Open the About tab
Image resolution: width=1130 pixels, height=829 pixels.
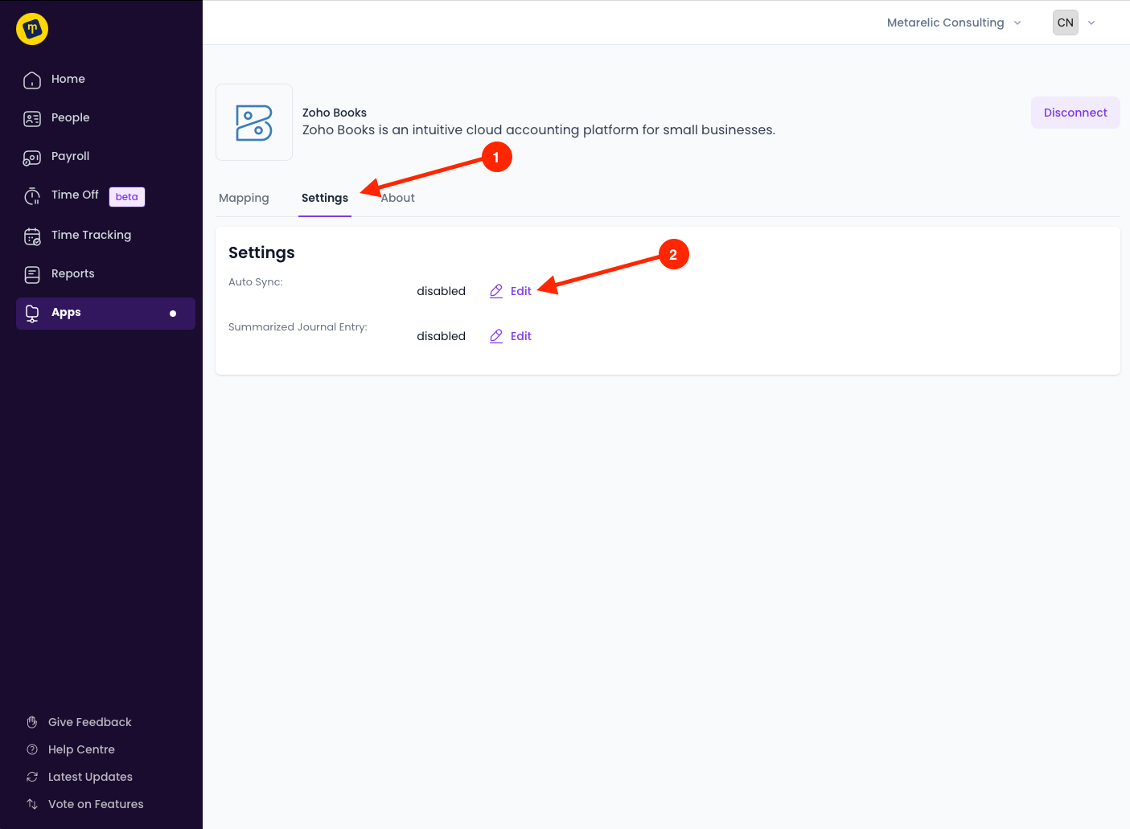pos(398,198)
